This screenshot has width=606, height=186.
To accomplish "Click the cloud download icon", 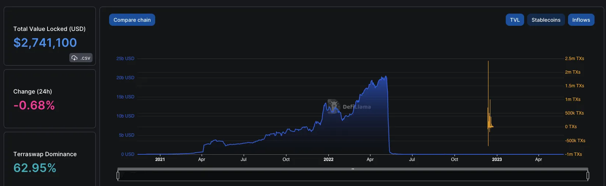I will point(74,58).
